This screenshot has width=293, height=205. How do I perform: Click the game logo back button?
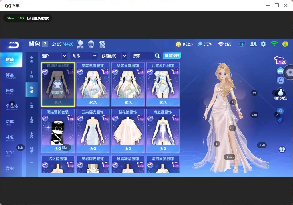(x=13, y=45)
